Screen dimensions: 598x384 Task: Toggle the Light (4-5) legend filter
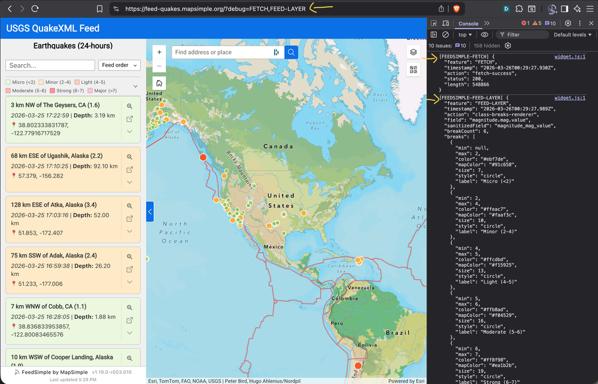coord(90,82)
